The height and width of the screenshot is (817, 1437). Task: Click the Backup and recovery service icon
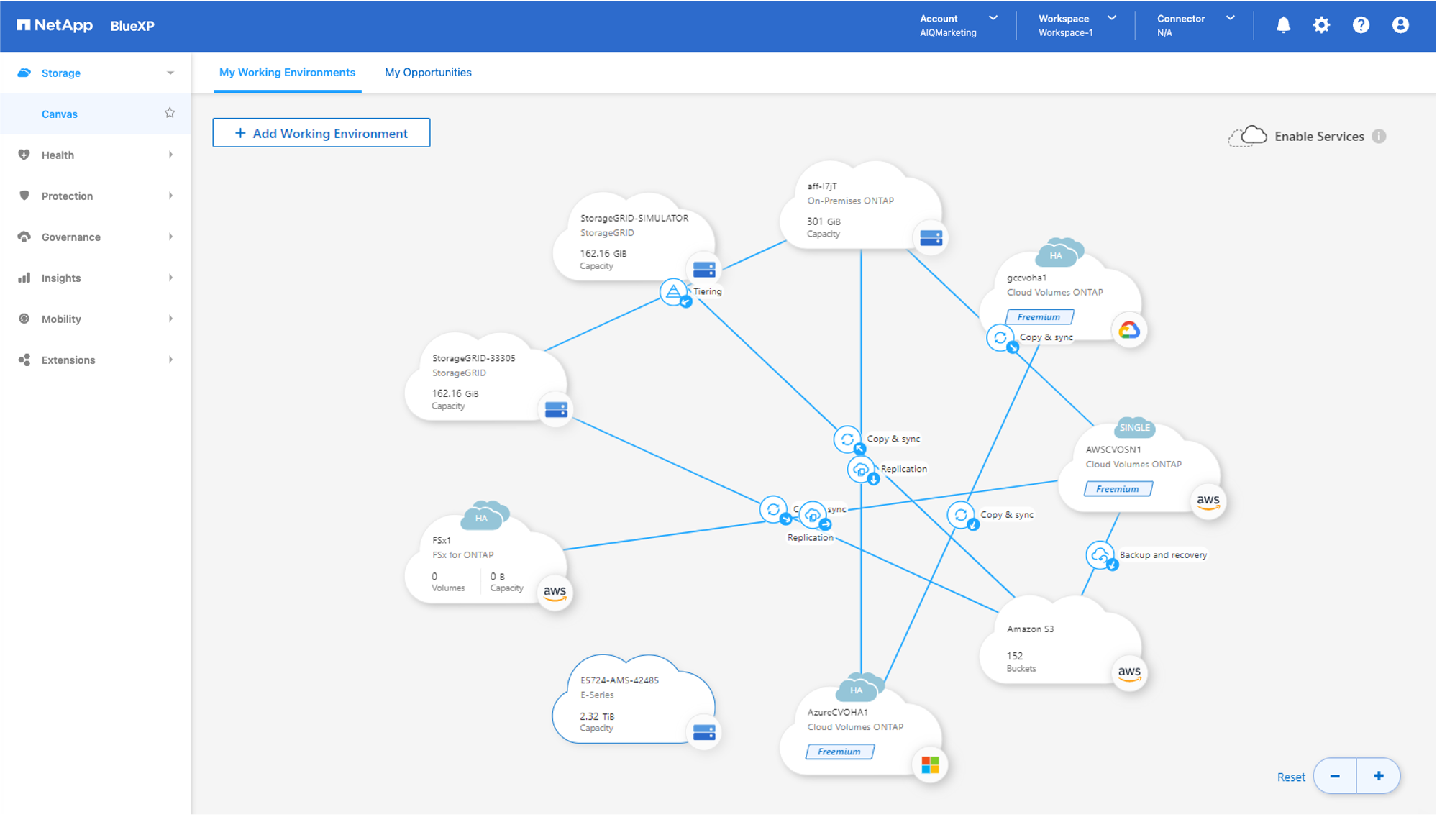pos(1100,555)
